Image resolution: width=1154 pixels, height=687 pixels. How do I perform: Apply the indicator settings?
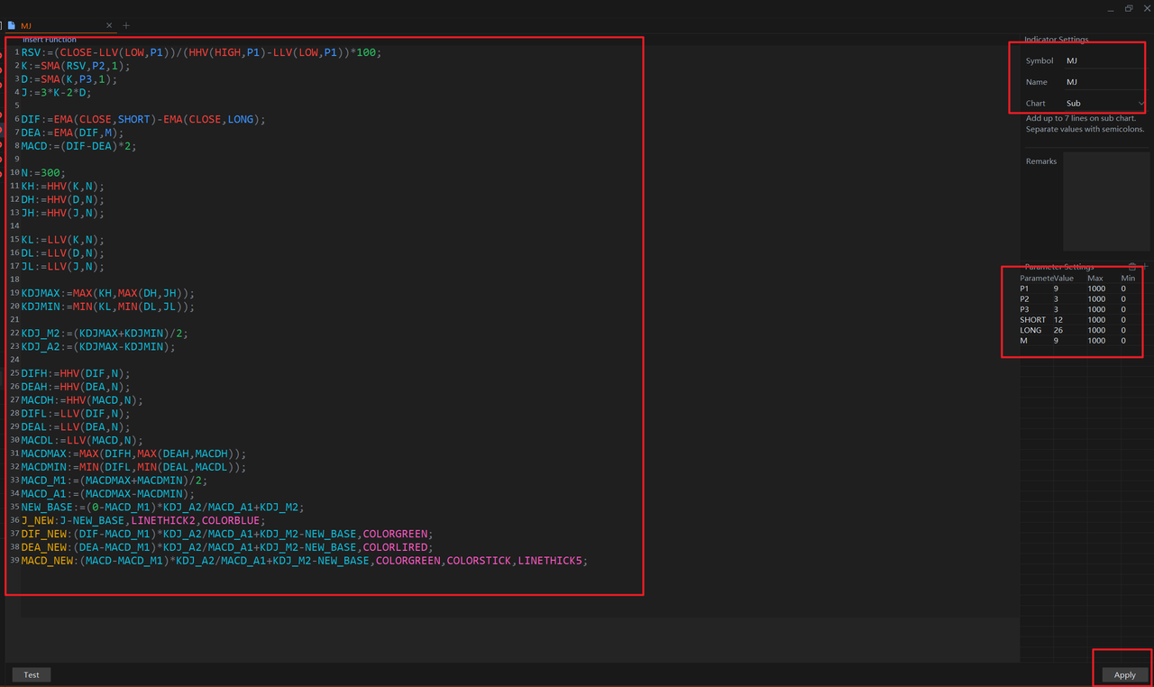coord(1124,674)
